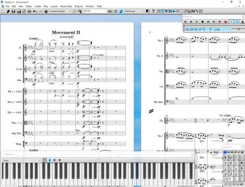Select the zoom magnifier tool

80,11
